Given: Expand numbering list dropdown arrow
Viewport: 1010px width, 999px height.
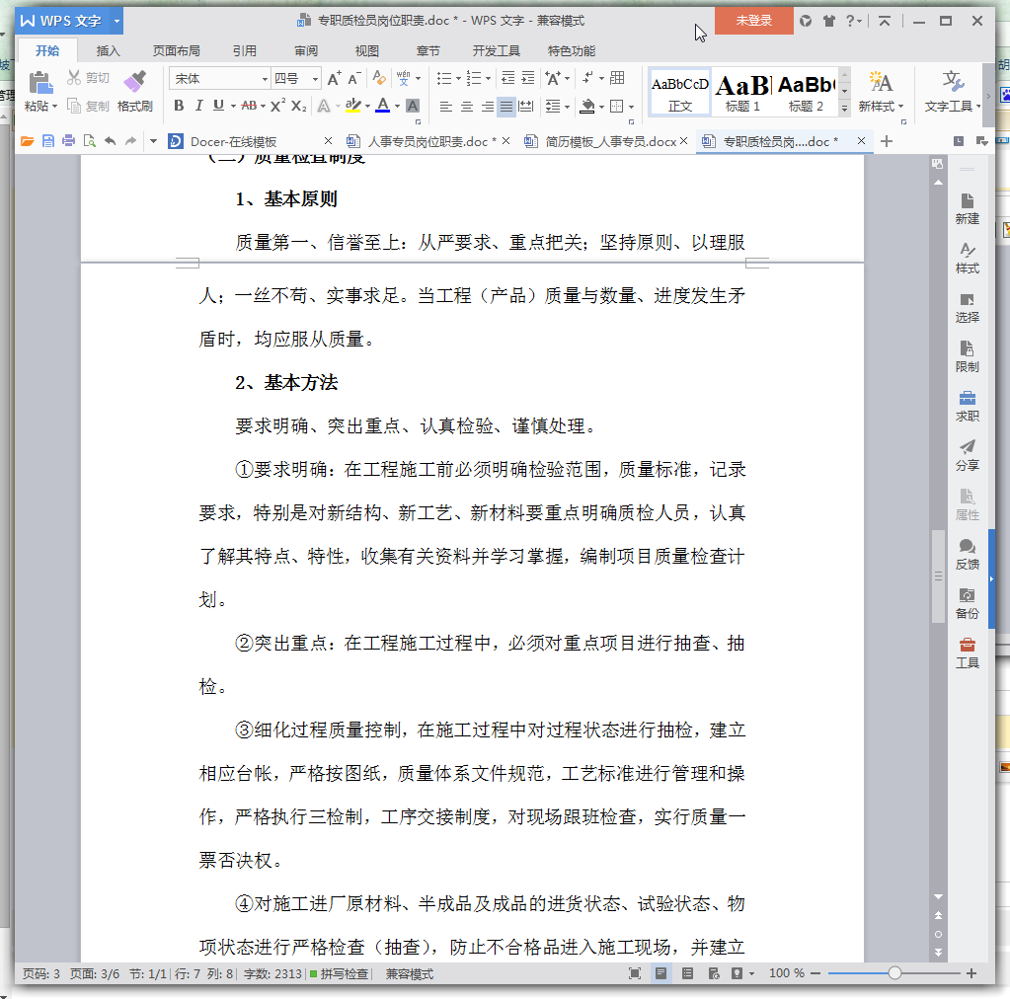Looking at the screenshot, I should point(489,79).
